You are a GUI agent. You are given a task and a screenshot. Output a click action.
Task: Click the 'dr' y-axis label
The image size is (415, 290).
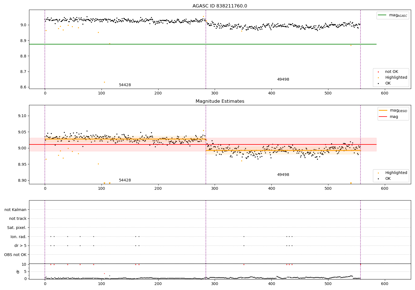click(x=18, y=271)
